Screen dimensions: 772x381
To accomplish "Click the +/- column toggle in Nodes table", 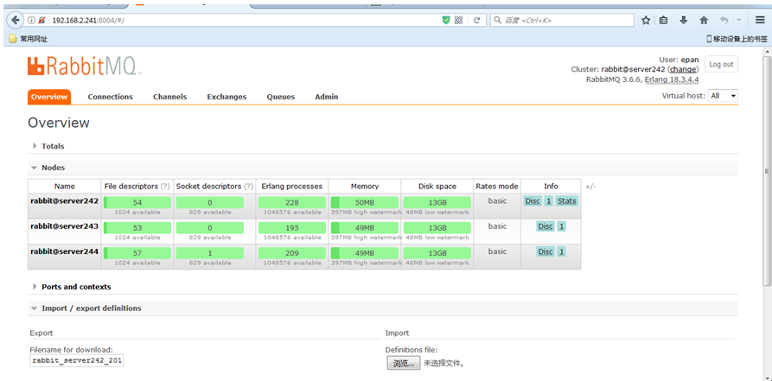I will coord(590,187).
